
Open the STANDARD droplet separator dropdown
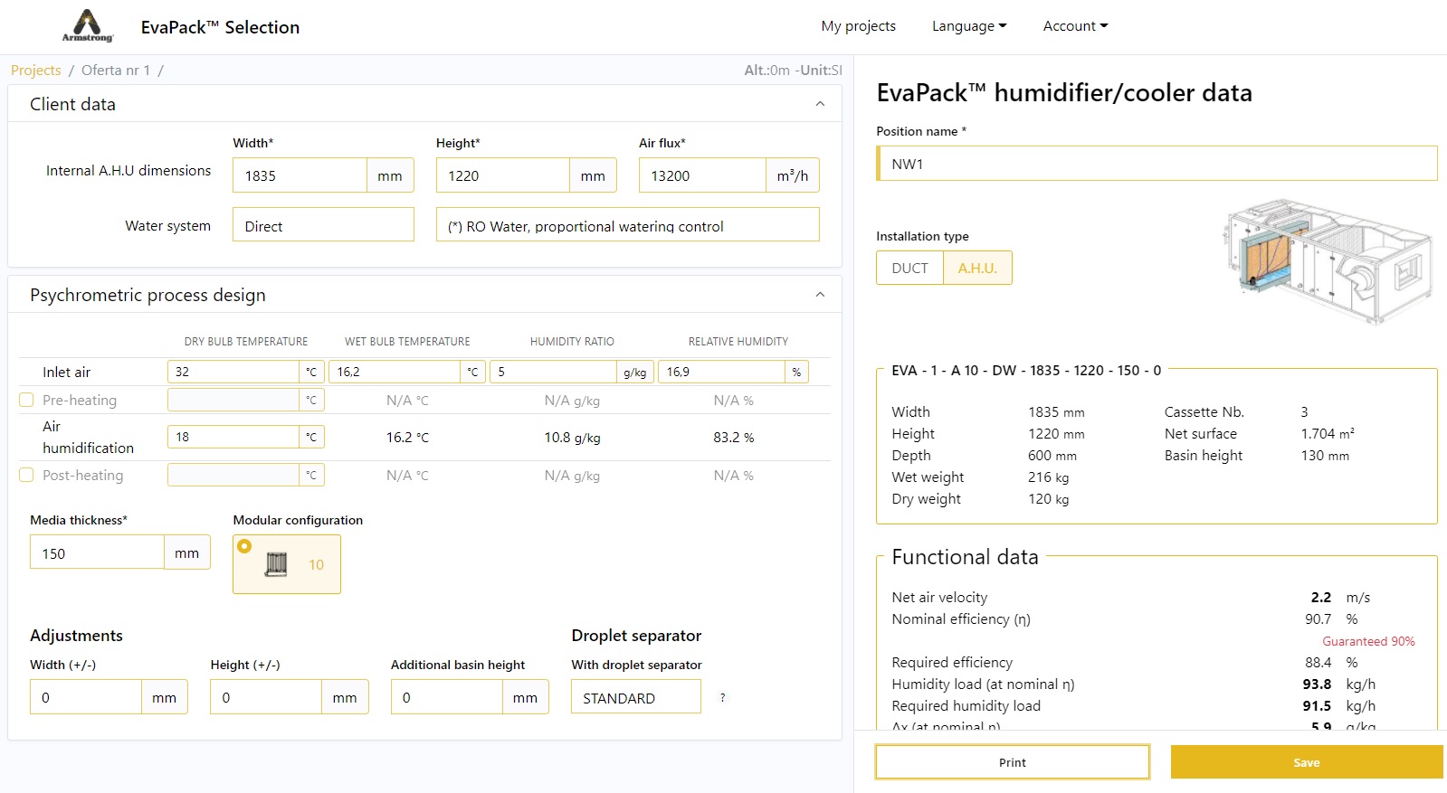click(x=635, y=697)
